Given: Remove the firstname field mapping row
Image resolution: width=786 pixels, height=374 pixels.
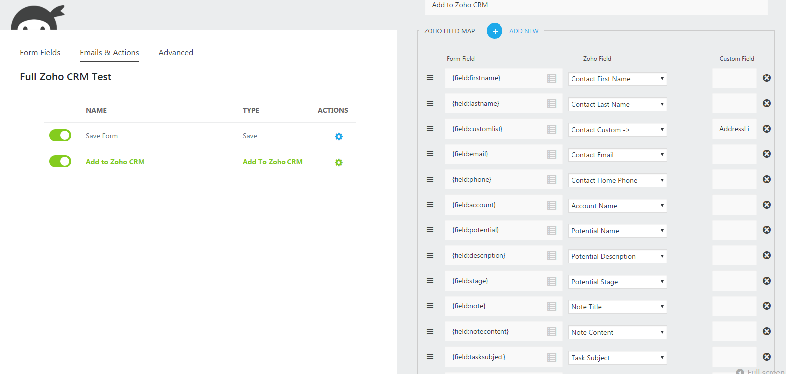Looking at the screenshot, I should coord(767,78).
